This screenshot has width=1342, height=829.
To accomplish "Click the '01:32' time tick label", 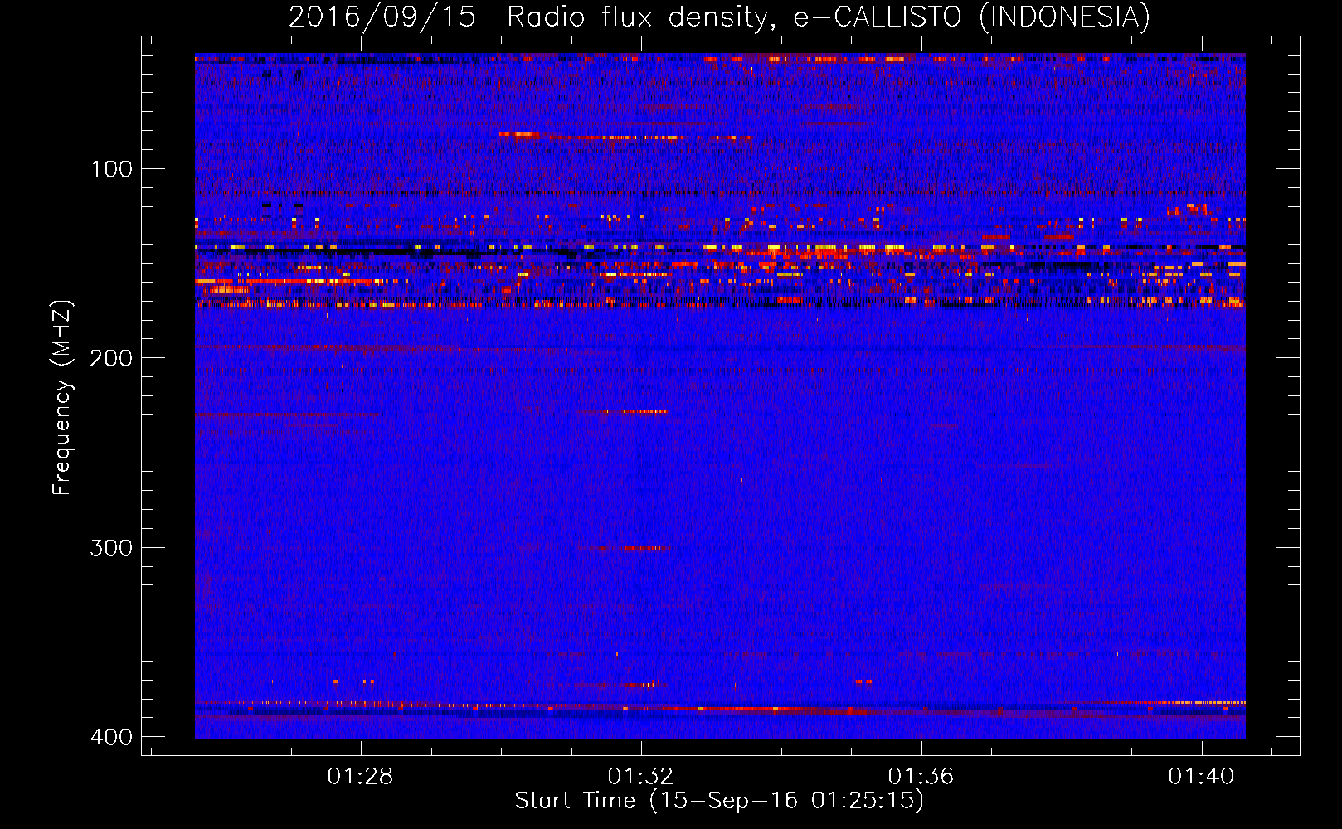I will (640, 777).
